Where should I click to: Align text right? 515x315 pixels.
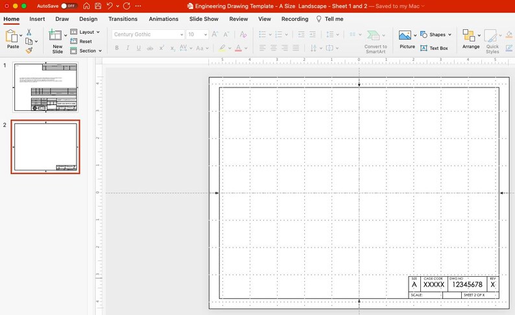point(285,48)
